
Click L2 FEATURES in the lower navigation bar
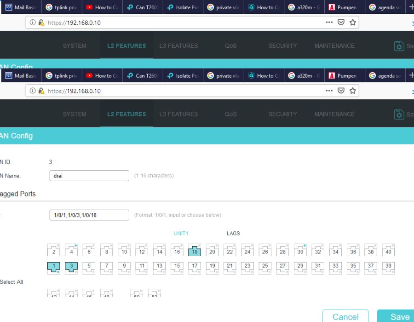[x=126, y=114]
